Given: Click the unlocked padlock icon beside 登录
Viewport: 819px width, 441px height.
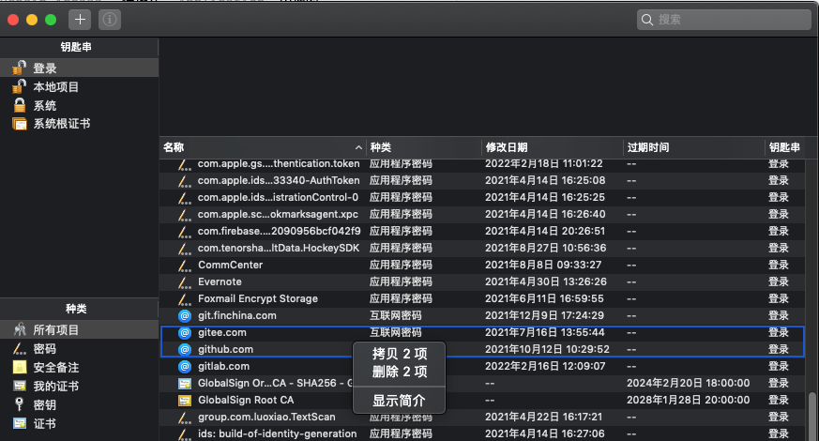Looking at the screenshot, I should (20, 68).
